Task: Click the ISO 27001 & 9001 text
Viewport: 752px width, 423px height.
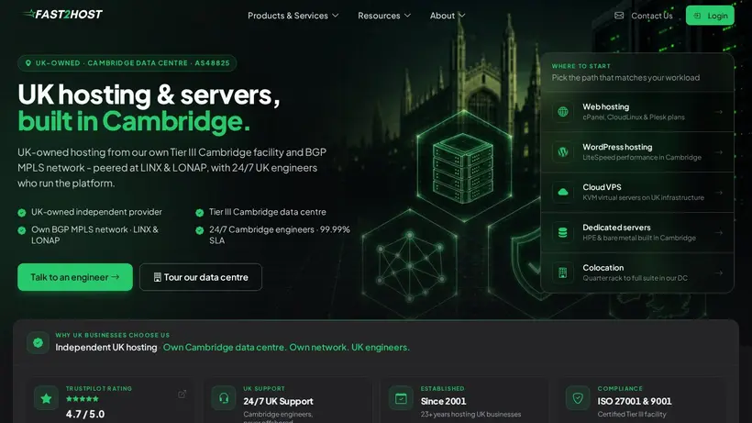Action: [x=635, y=401]
